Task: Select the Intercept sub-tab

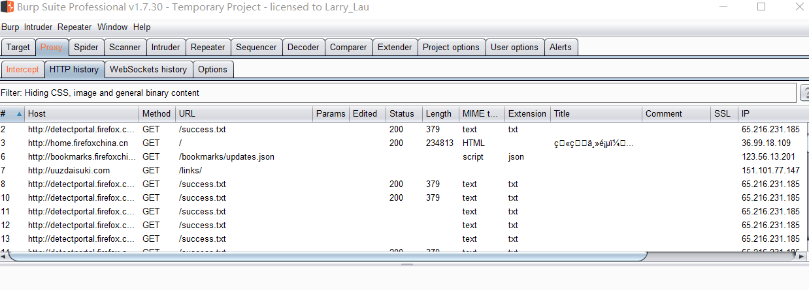Action: click(x=23, y=69)
